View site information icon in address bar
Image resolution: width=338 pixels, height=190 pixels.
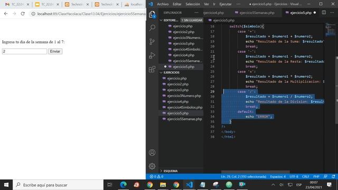click(x=33, y=14)
